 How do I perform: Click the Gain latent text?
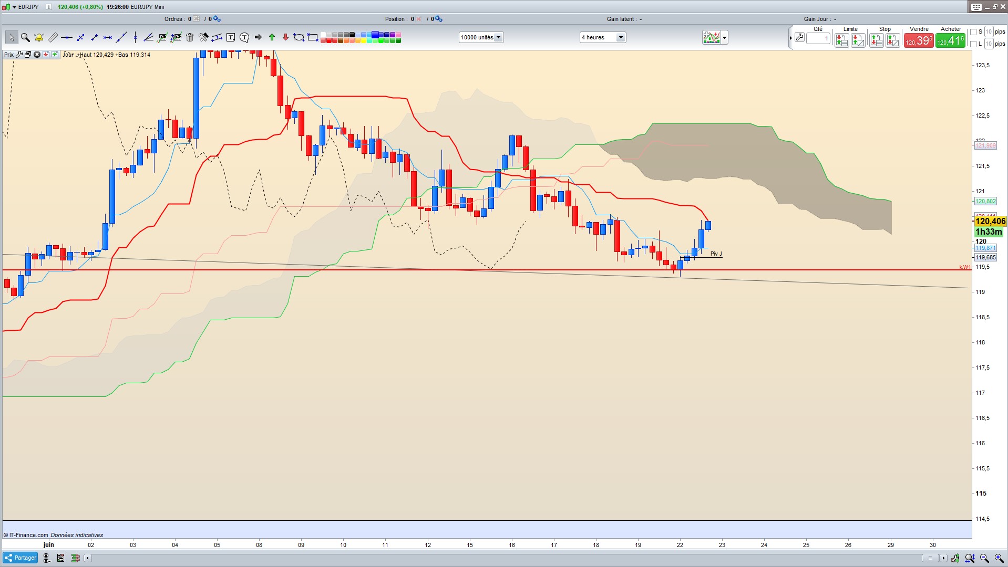click(621, 19)
